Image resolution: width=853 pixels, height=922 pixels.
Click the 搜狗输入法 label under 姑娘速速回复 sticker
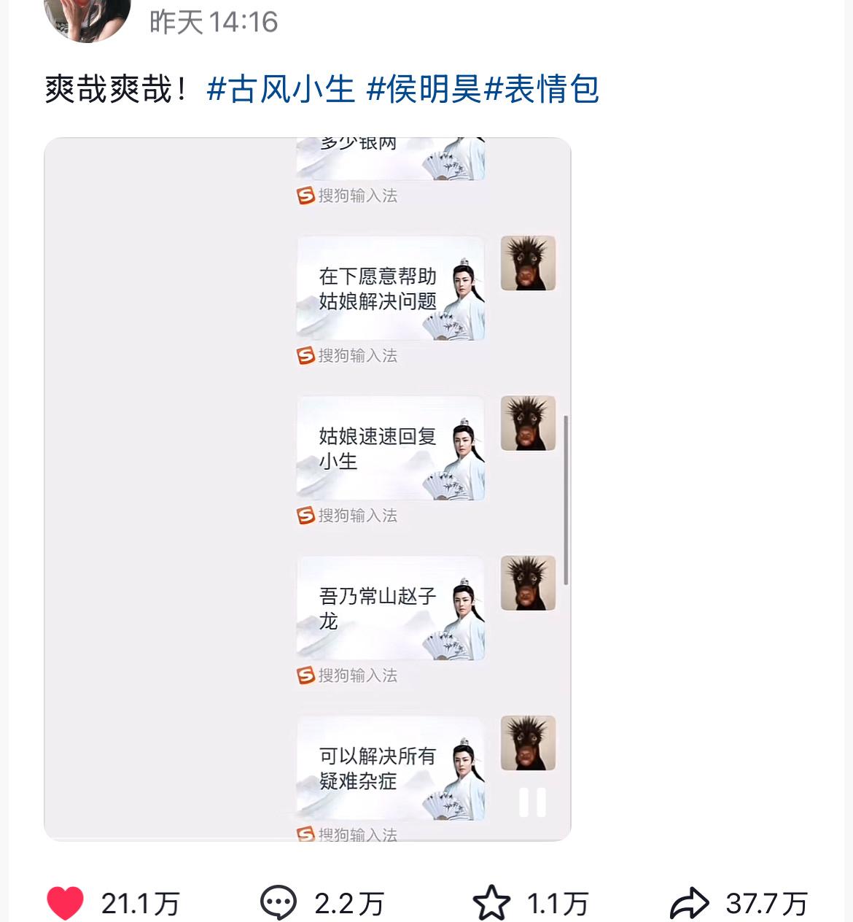(347, 516)
